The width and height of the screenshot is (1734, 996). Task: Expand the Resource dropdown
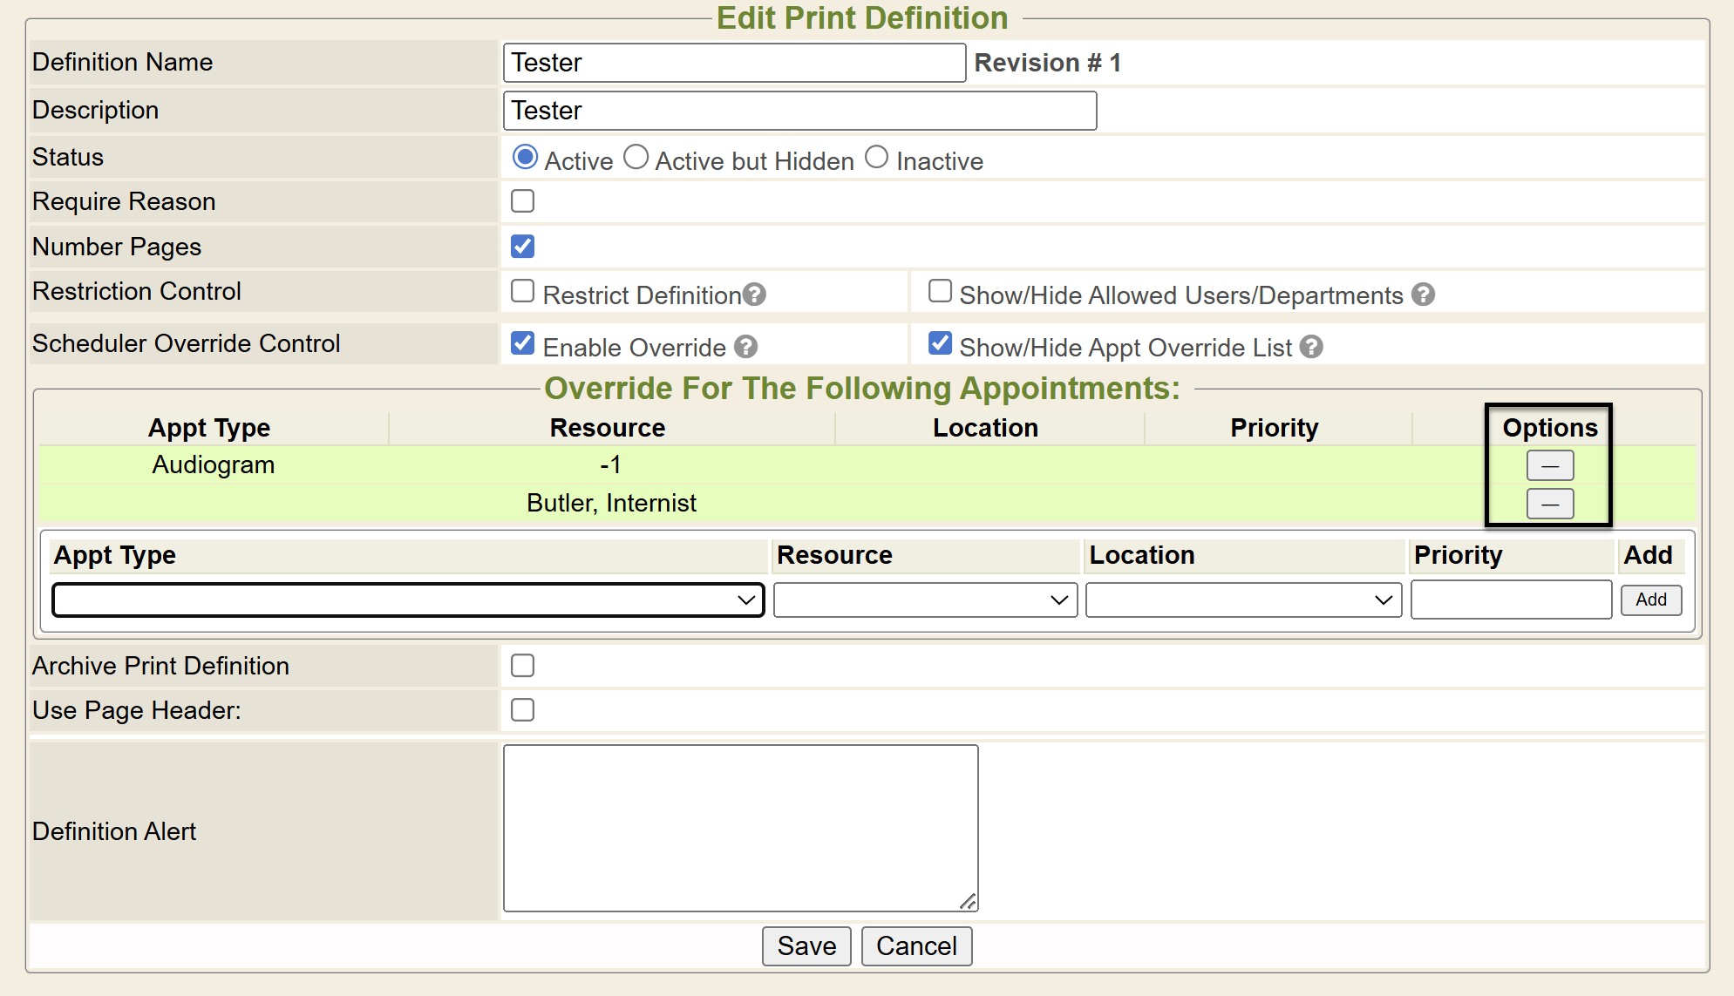[x=925, y=600]
